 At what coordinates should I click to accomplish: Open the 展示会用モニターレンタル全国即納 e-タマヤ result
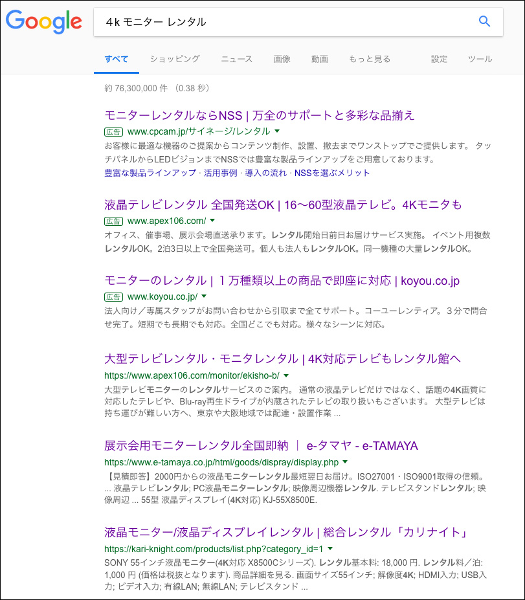tap(261, 445)
